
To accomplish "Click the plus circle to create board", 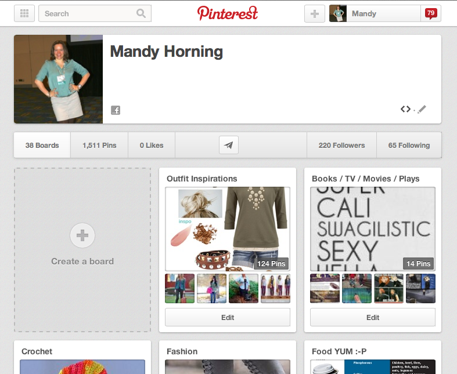I will tap(82, 235).
